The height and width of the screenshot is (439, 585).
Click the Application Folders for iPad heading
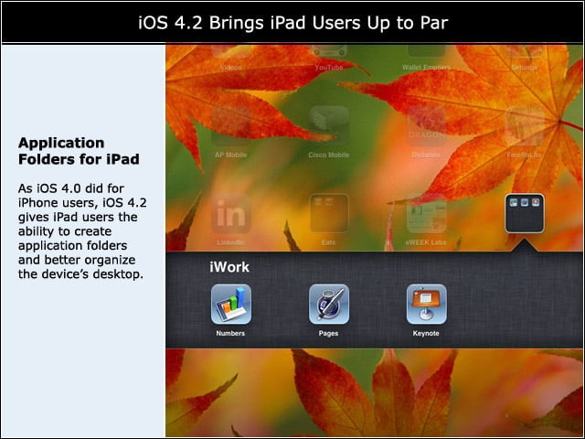click(x=79, y=151)
